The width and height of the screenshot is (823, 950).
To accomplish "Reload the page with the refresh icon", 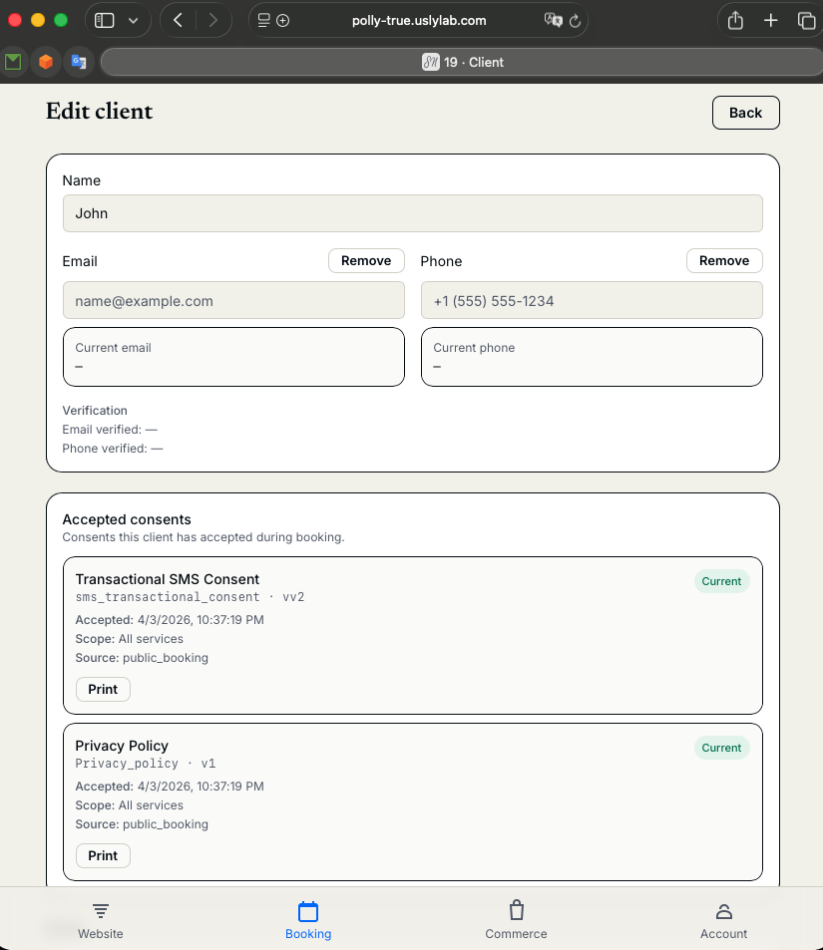I will pos(575,21).
